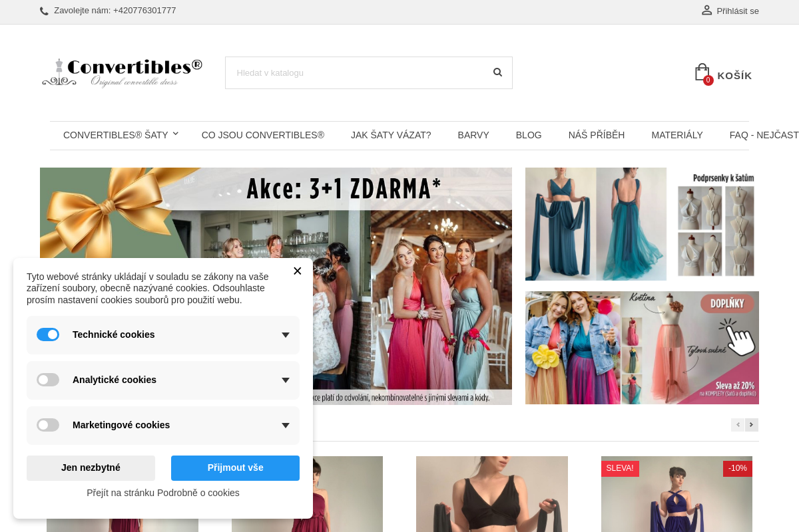Open the Materiály menu item
Viewport: 799px width, 532px height.
point(677,135)
